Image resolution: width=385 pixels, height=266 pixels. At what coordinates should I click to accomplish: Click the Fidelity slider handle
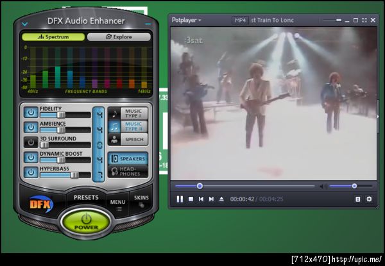click(x=61, y=115)
